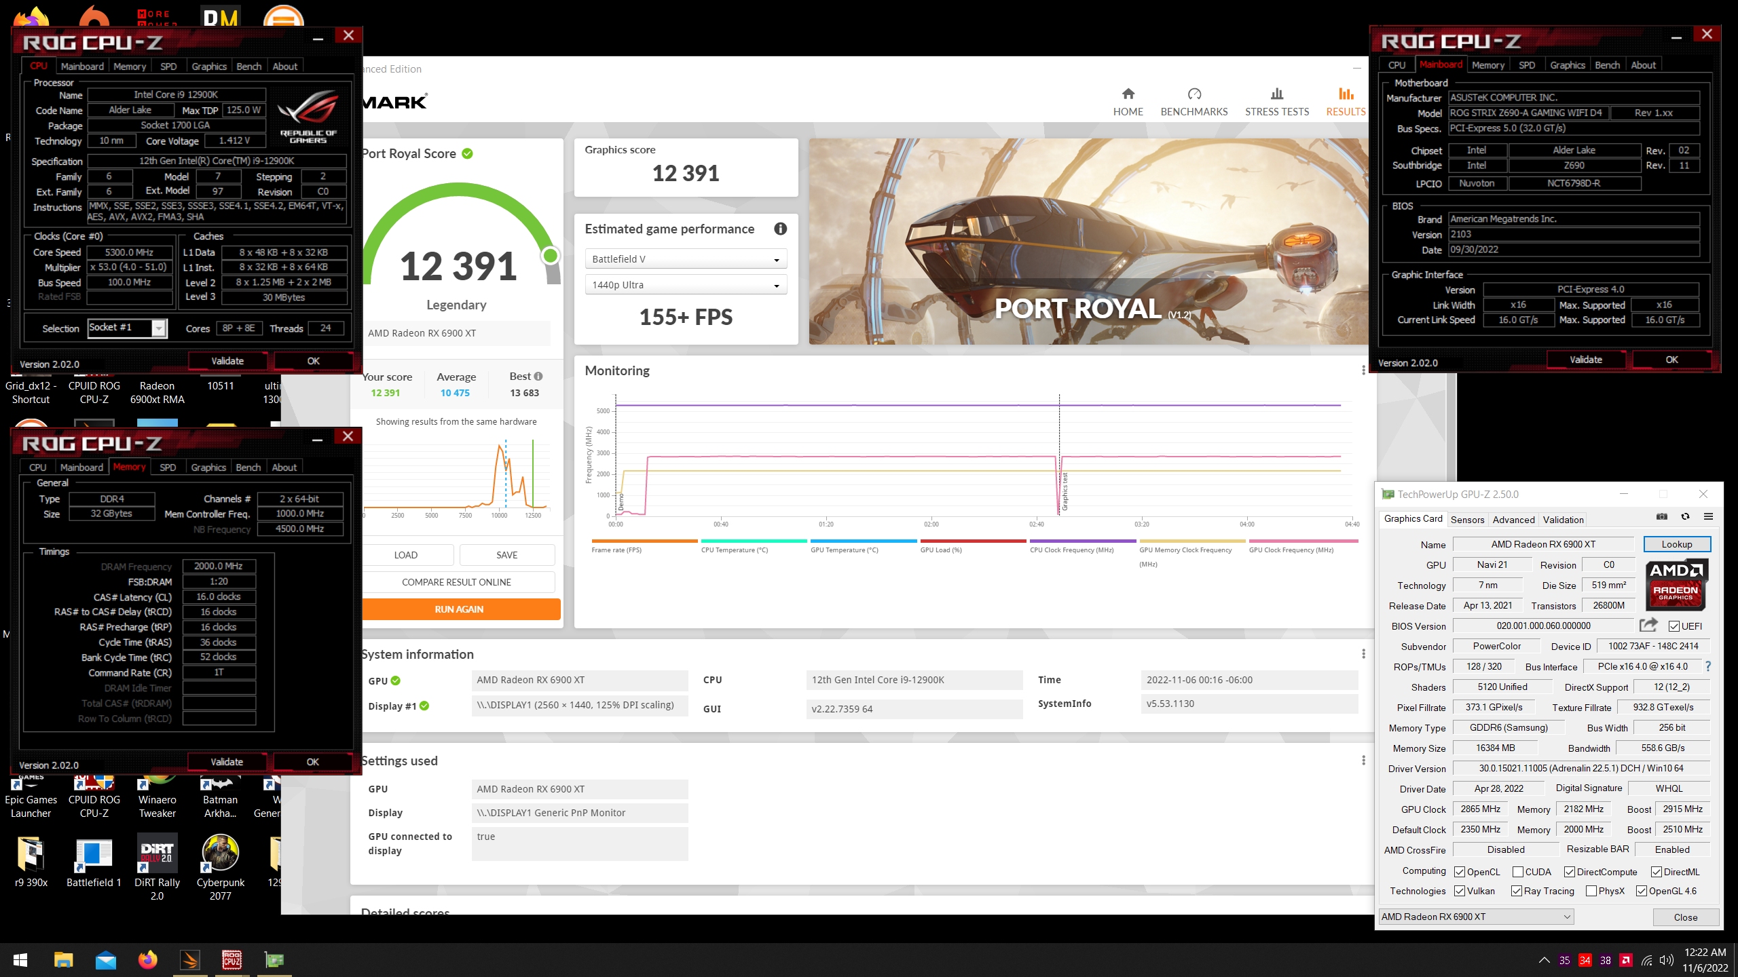Open SPD tab in top-left CPU-Z window
This screenshot has width=1738, height=977.
pyautogui.click(x=168, y=66)
